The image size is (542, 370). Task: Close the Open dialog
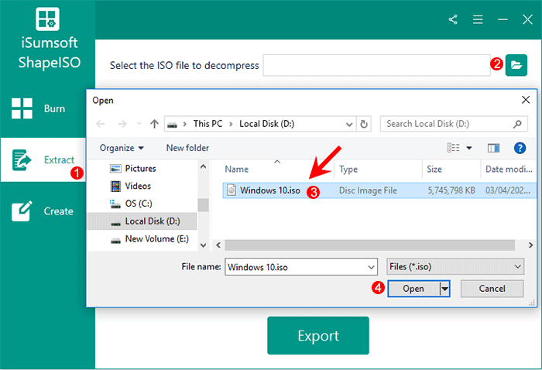coord(526,100)
